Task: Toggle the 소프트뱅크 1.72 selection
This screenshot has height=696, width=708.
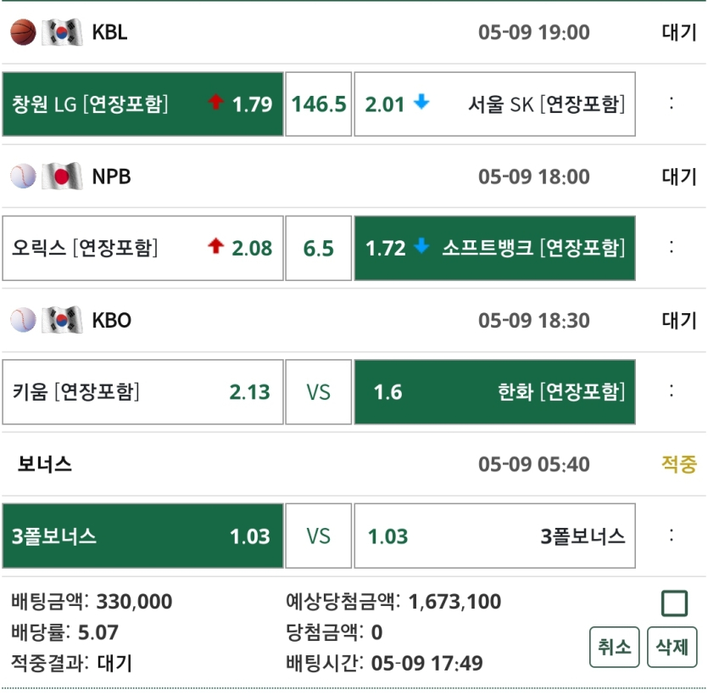Action: tap(496, 248)
